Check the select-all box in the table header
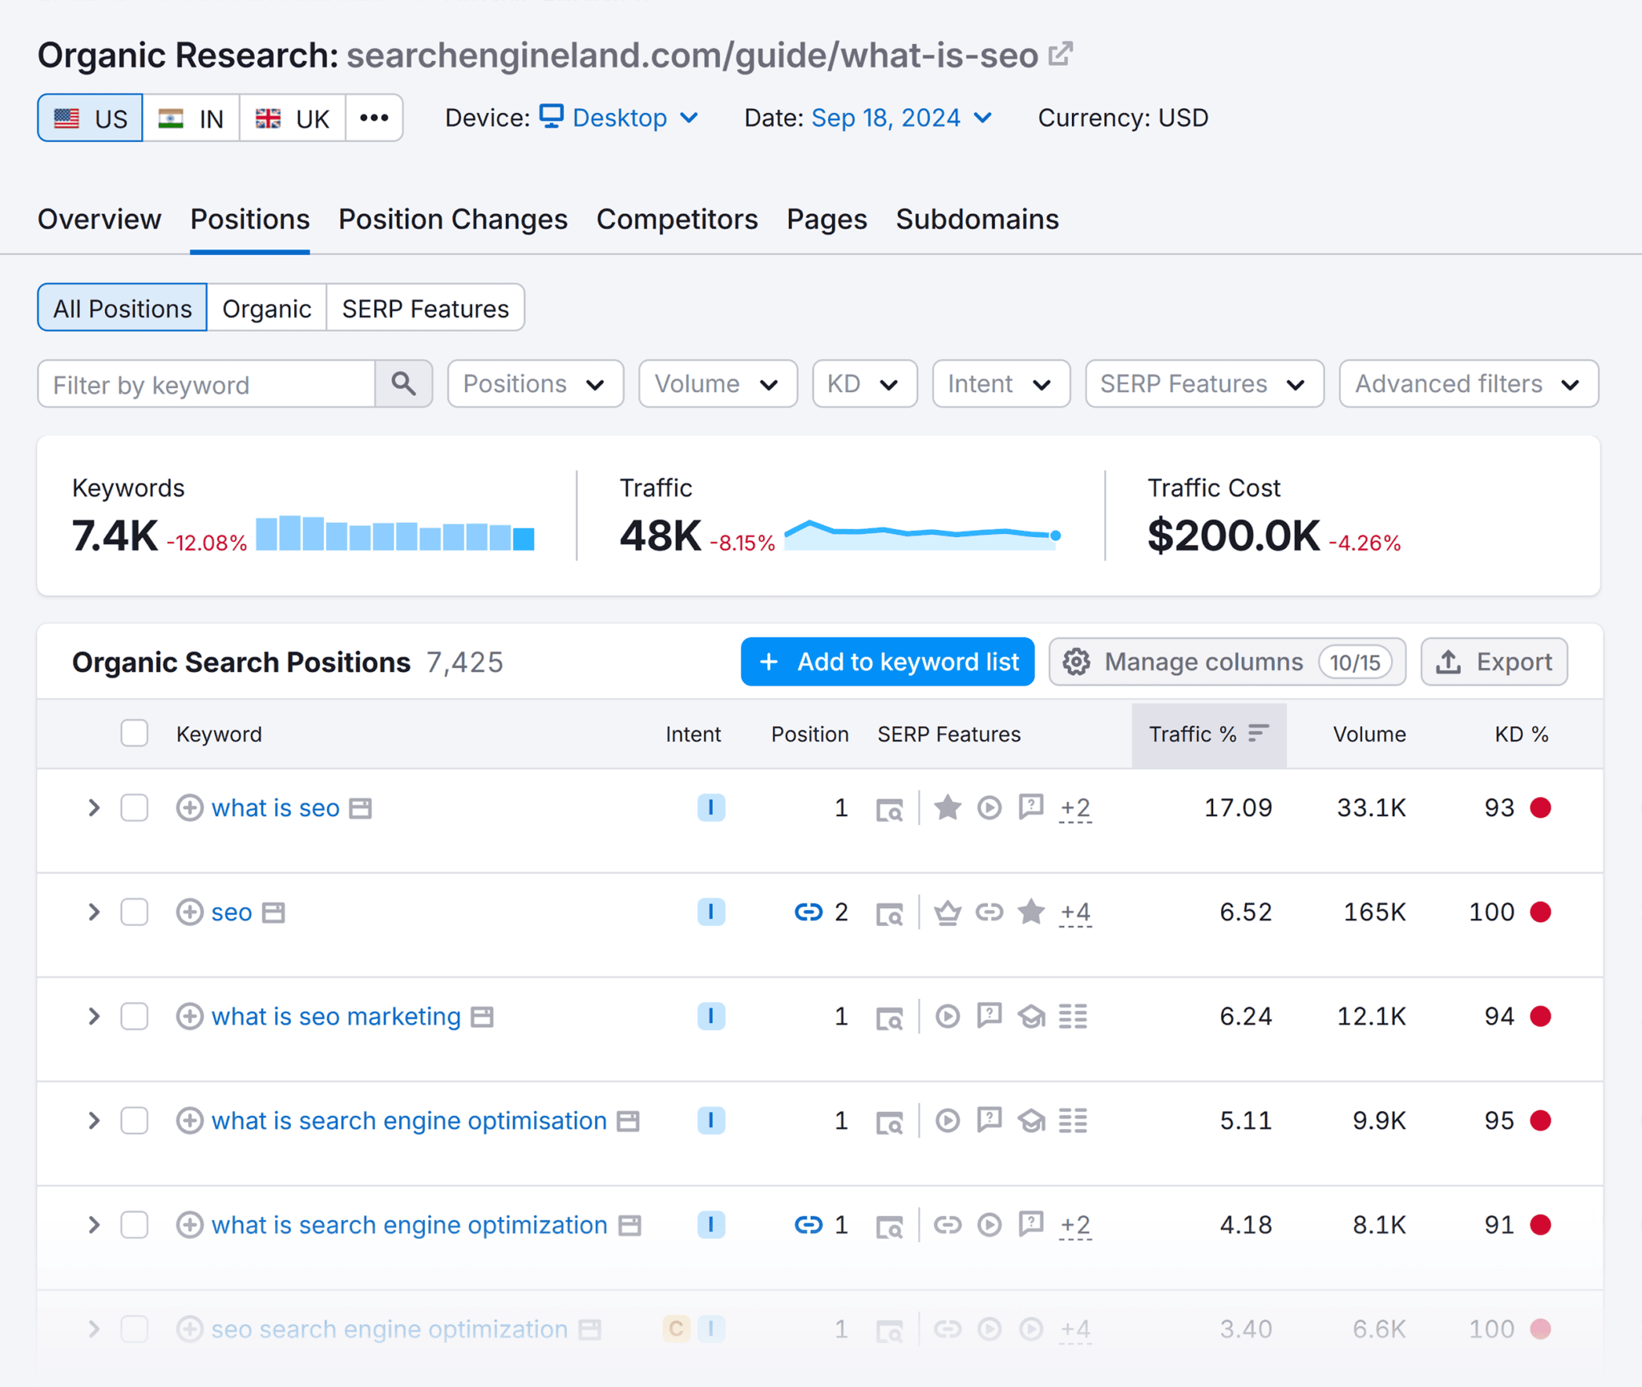Screen dimensions: 1642x1387 (x=134, y=733)
